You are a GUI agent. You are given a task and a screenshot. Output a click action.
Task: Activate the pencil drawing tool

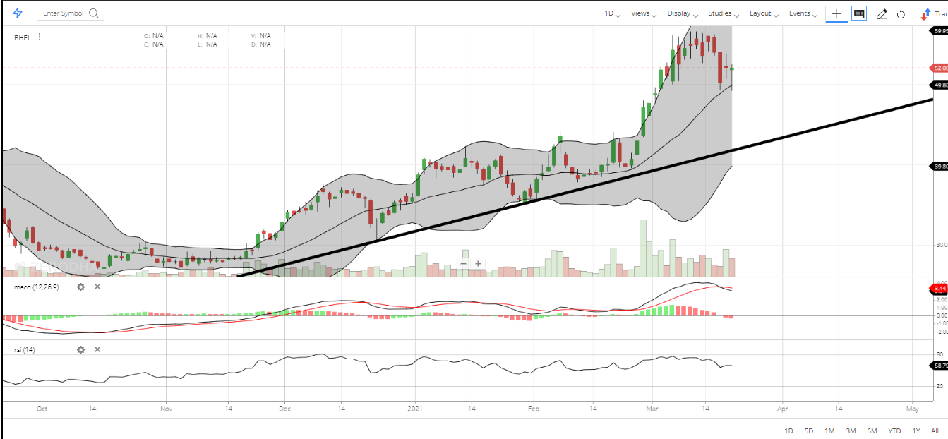881,14
